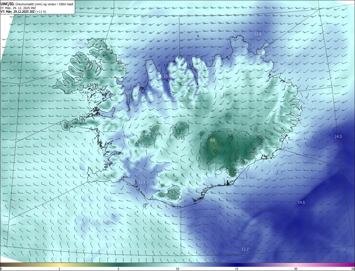Click the 4.5 value on Snæfellsnes peninsula
This screenshot has height=271, width=355.
pos(67,126)
